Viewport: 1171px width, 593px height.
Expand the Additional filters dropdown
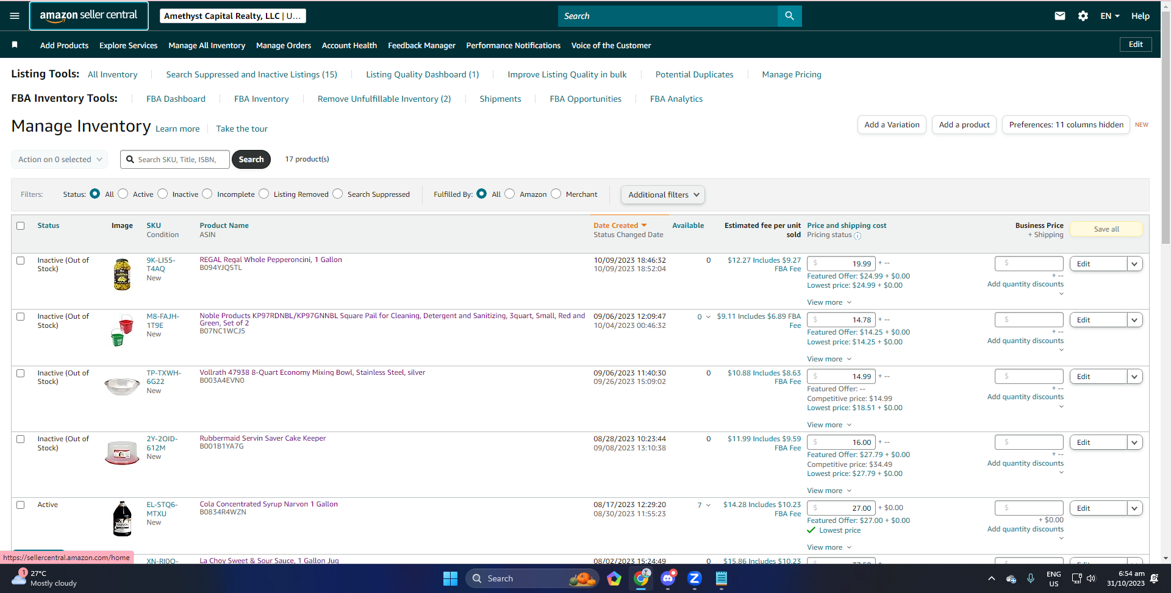pos(663,194)
